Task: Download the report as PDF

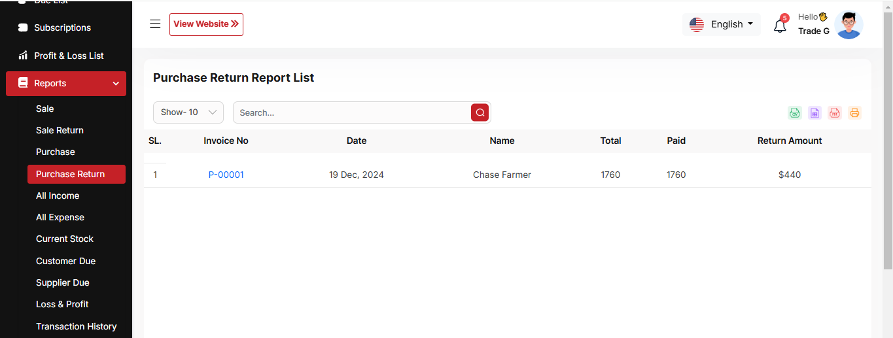Action: [835, 112]
